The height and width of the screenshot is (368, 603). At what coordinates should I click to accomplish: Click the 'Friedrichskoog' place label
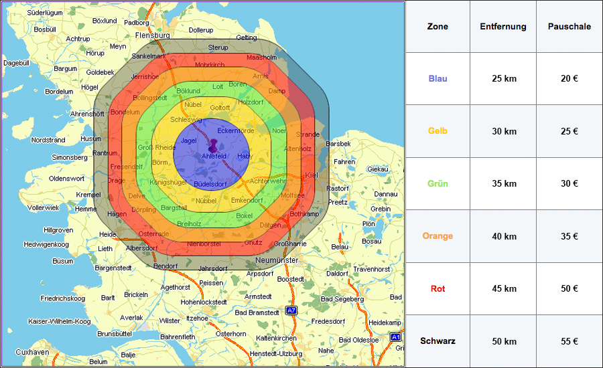click(63, 298)
